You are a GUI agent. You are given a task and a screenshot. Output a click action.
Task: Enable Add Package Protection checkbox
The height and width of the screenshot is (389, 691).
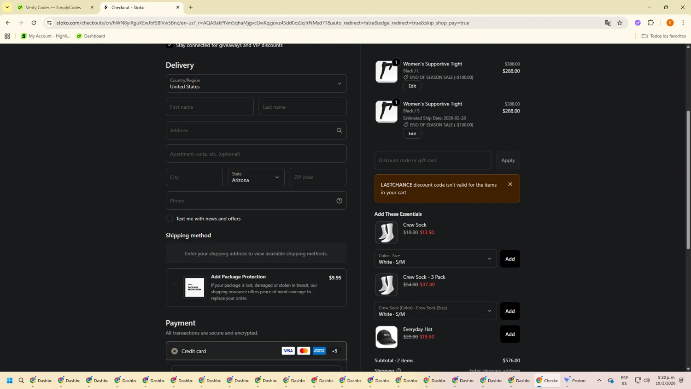point(175,288)
